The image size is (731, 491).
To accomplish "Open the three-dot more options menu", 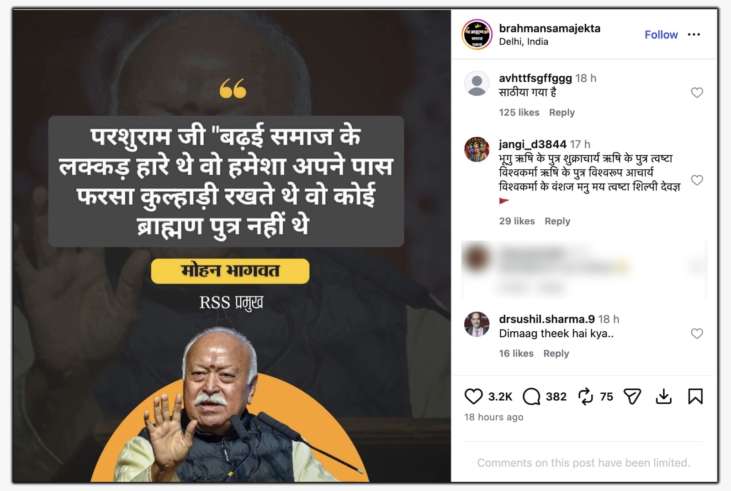I will [694, 35].
